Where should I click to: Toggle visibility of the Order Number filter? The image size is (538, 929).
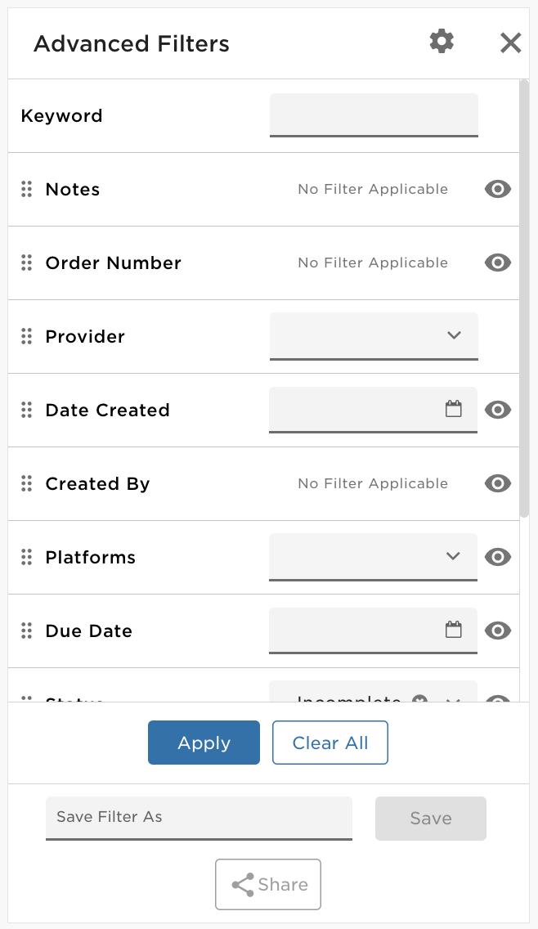[498, 263]
